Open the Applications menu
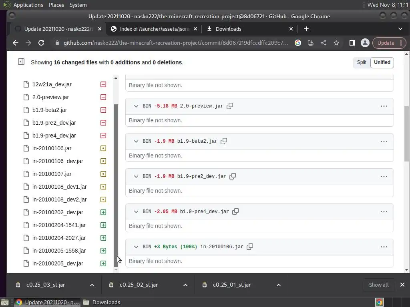This screenshot has width=410, height=307. [28, 5]
